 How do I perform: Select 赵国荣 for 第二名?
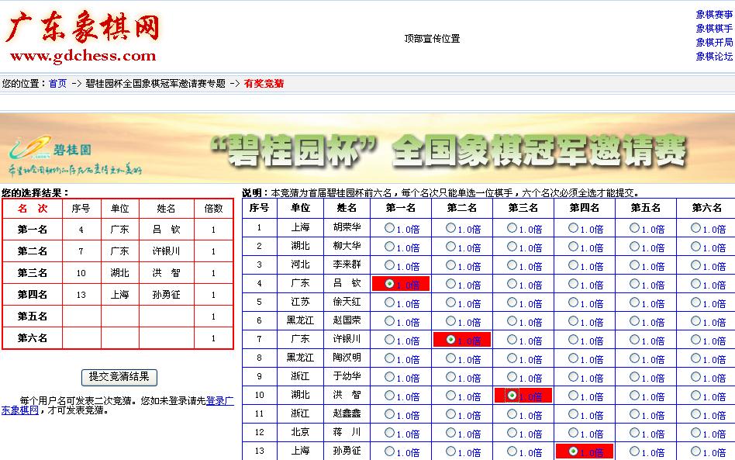450,320
